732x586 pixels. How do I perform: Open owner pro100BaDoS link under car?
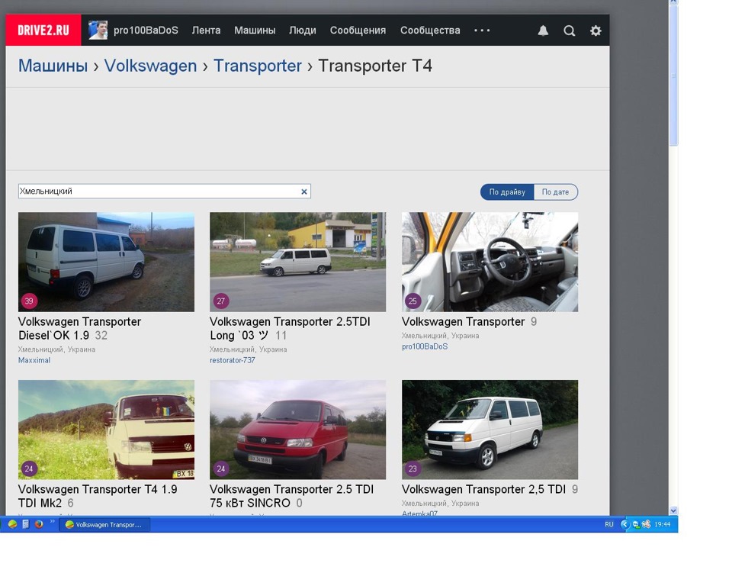tap(425, 346)
